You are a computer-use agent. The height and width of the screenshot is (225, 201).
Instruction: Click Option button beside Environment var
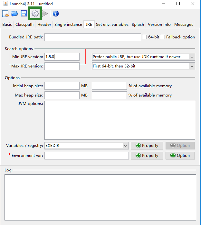tap(180, 156)
